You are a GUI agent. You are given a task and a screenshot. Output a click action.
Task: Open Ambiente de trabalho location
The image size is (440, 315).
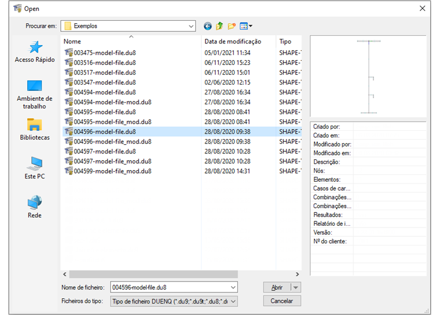pyautogui.click(x=35, y=94)
